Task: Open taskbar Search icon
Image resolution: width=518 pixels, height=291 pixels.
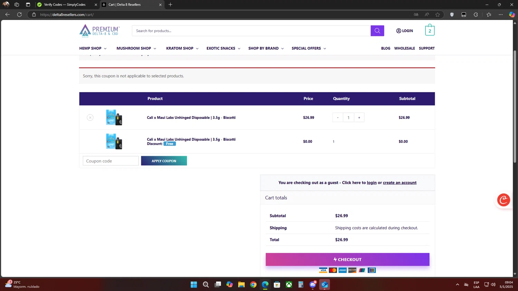Action: pyautogui.click(x=206, y=284)
